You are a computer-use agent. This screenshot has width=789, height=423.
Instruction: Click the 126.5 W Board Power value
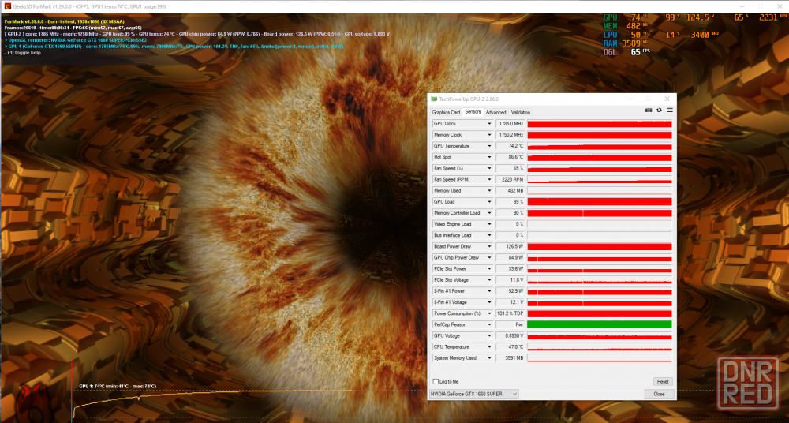click(x=510, y=247)
